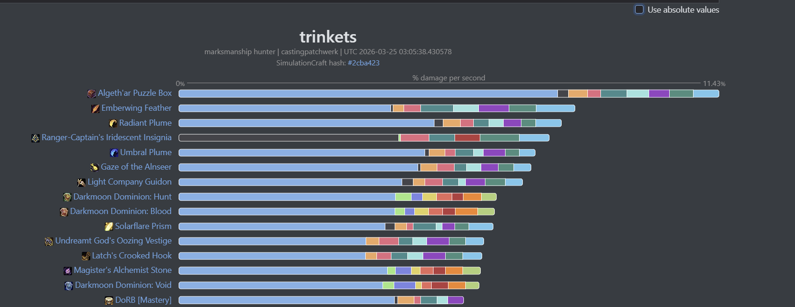Open the Darkmoon Dominion: Blood link
The width and height of the screenshot is (795, 307).
coord(121,211)
